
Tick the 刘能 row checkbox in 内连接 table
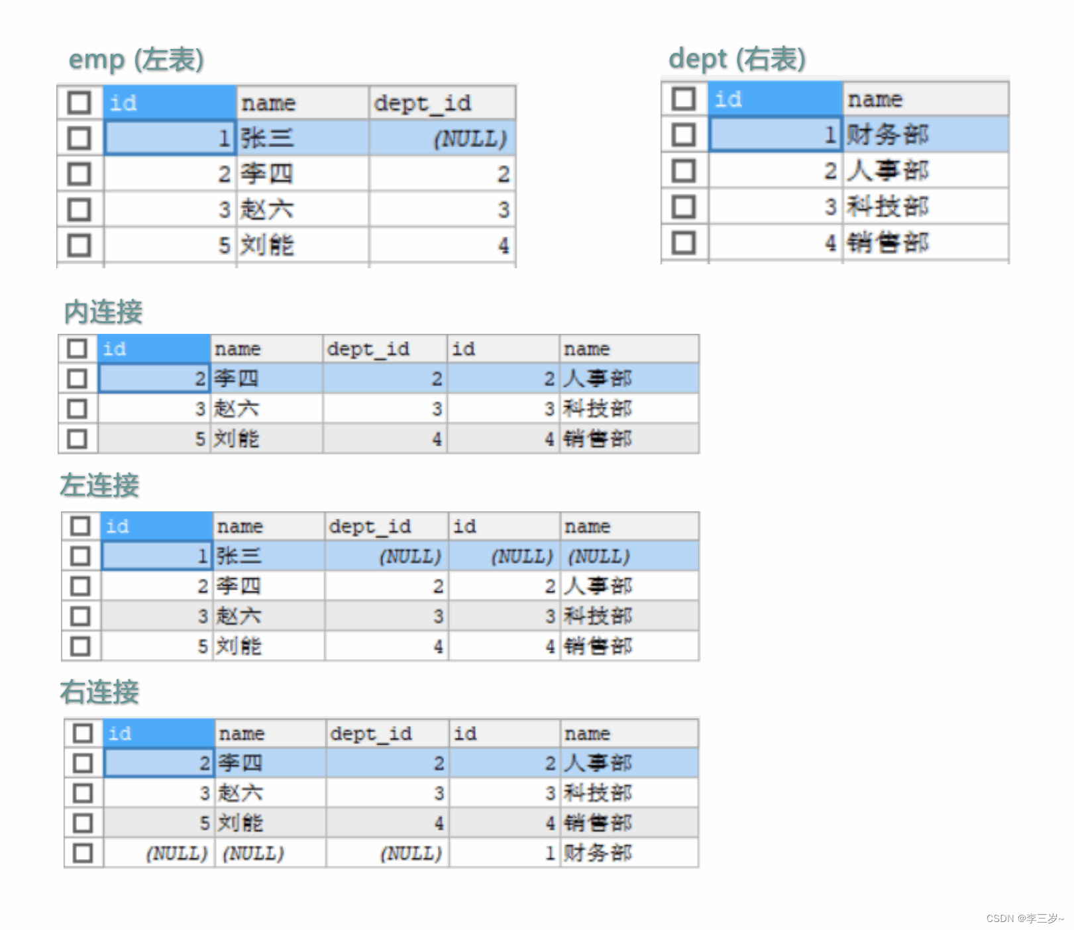(77, 439)
